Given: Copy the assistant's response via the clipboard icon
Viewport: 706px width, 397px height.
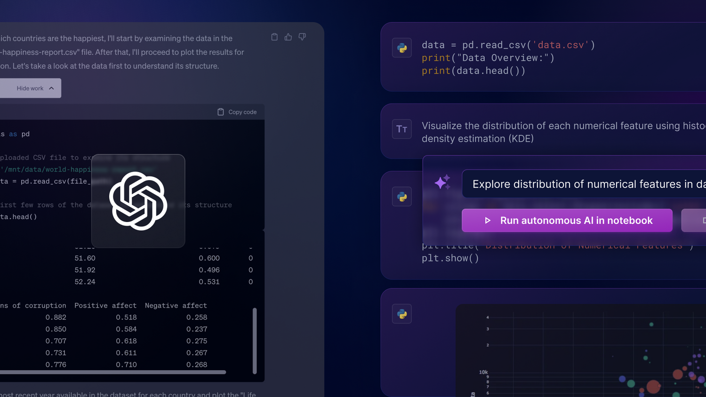Looking at the screenshot, I should (x=274, y=37).
